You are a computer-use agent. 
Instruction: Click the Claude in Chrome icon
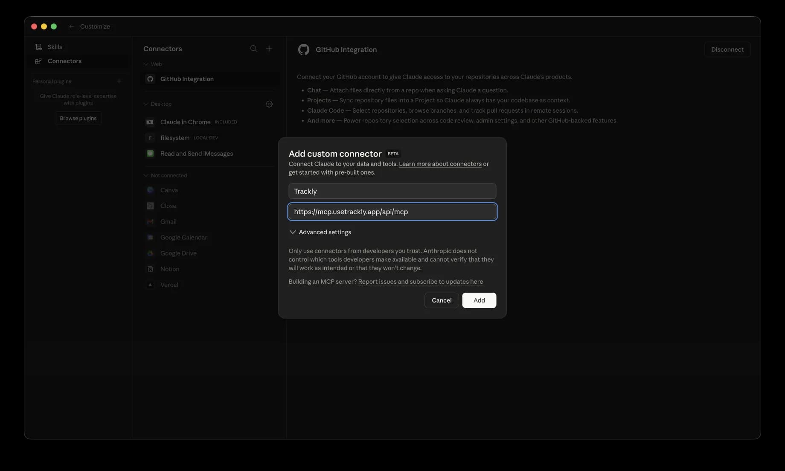point(150,122)
